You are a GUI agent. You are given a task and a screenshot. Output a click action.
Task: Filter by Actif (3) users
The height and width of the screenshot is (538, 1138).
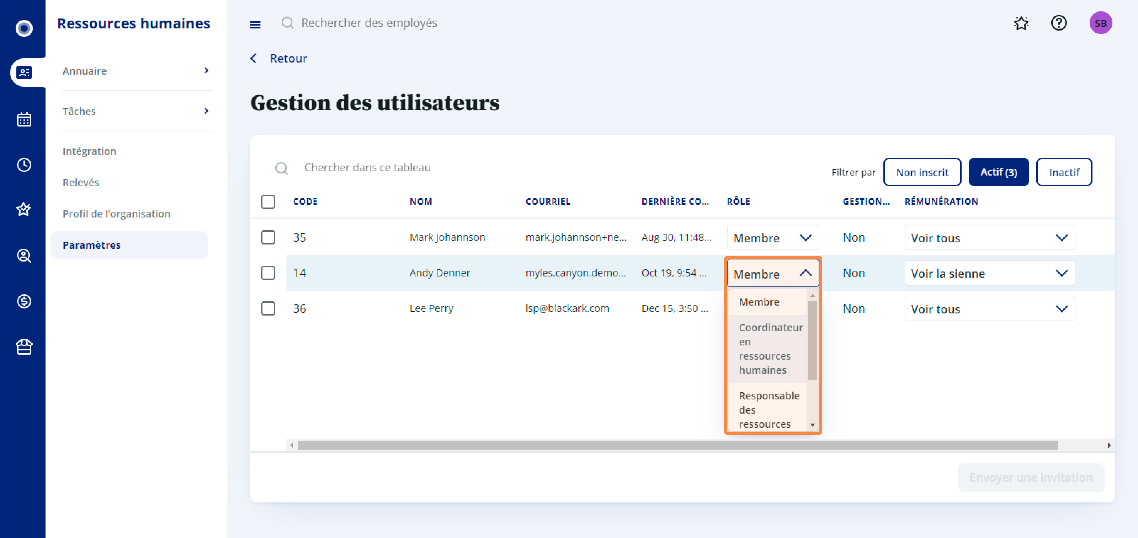(x=998, y=172)
